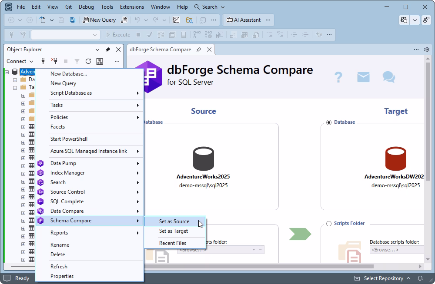Click the chat bubbles feedback icon
The image size is (435, 284).
click(388, 77)
